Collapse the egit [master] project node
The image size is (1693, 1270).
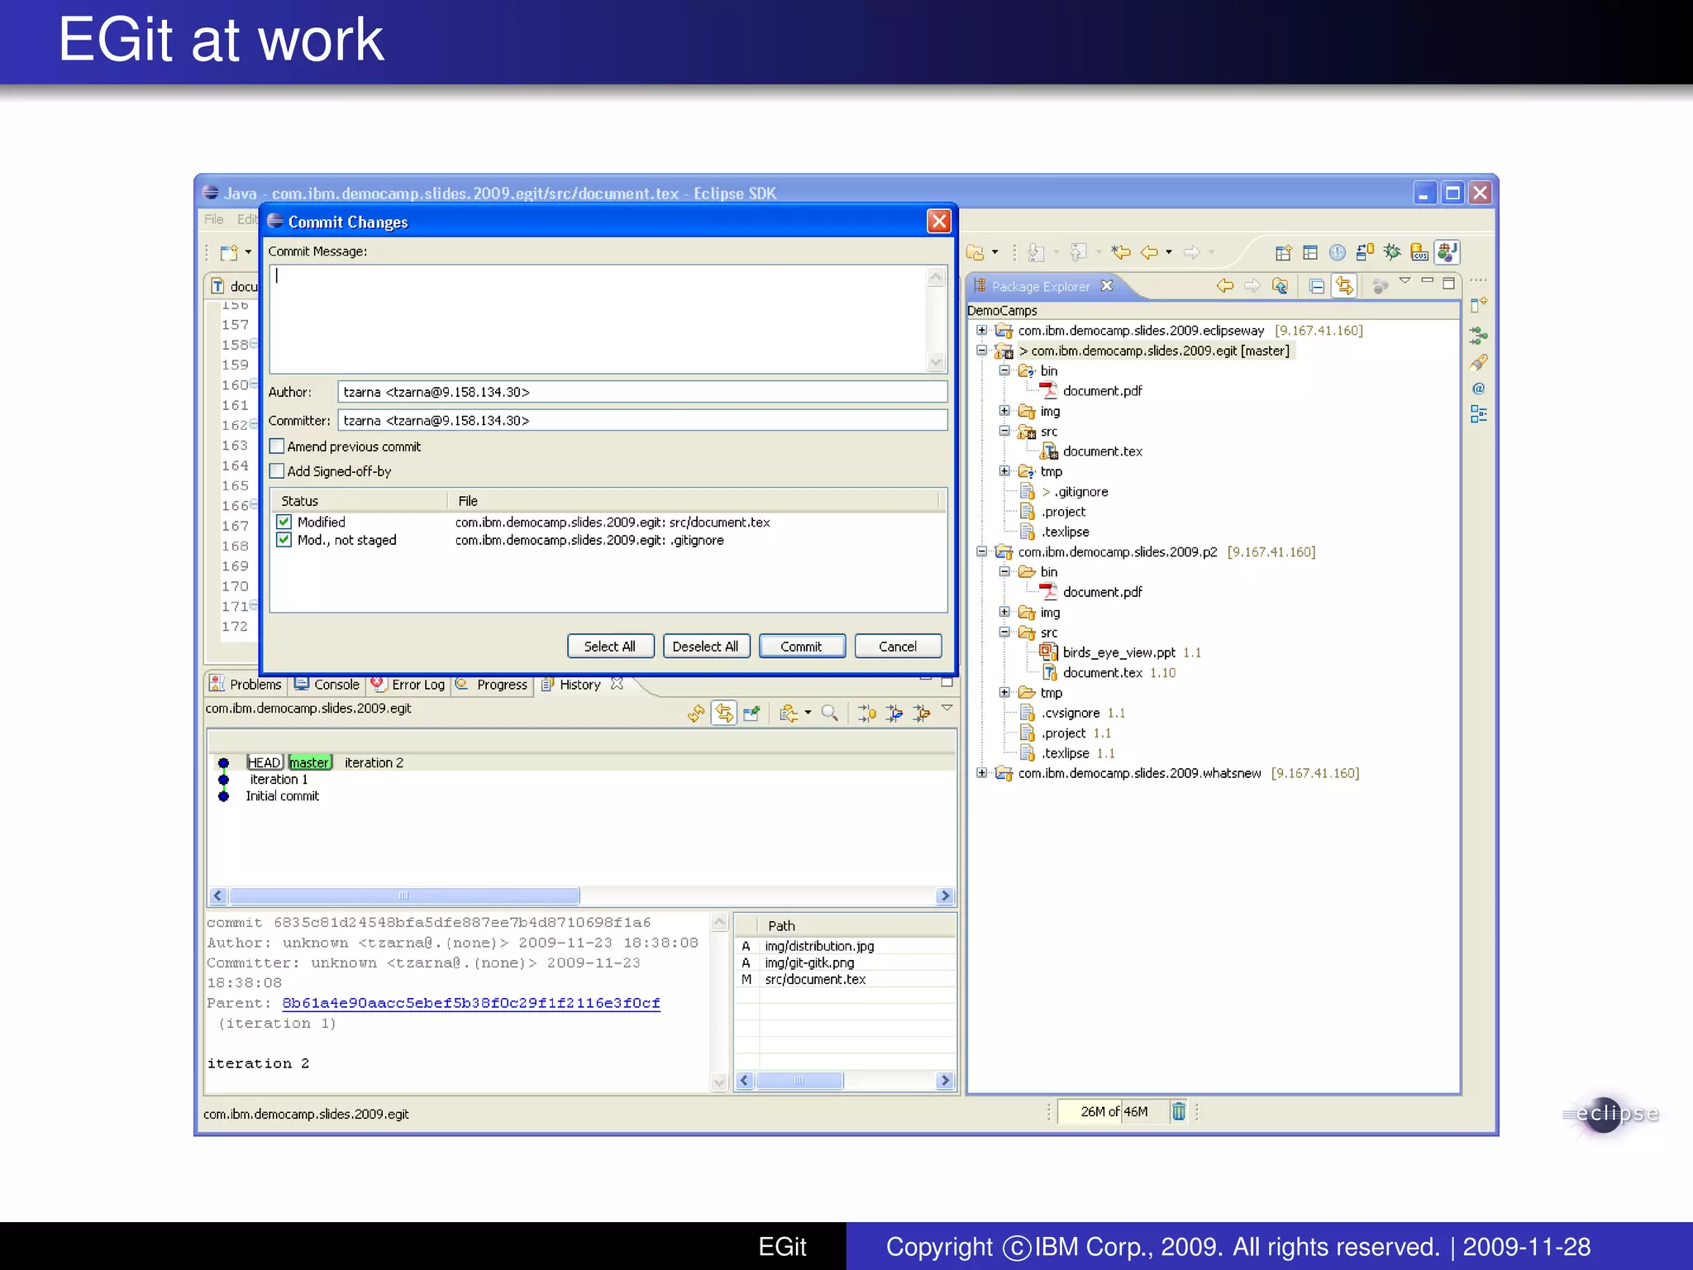(981, 351)
